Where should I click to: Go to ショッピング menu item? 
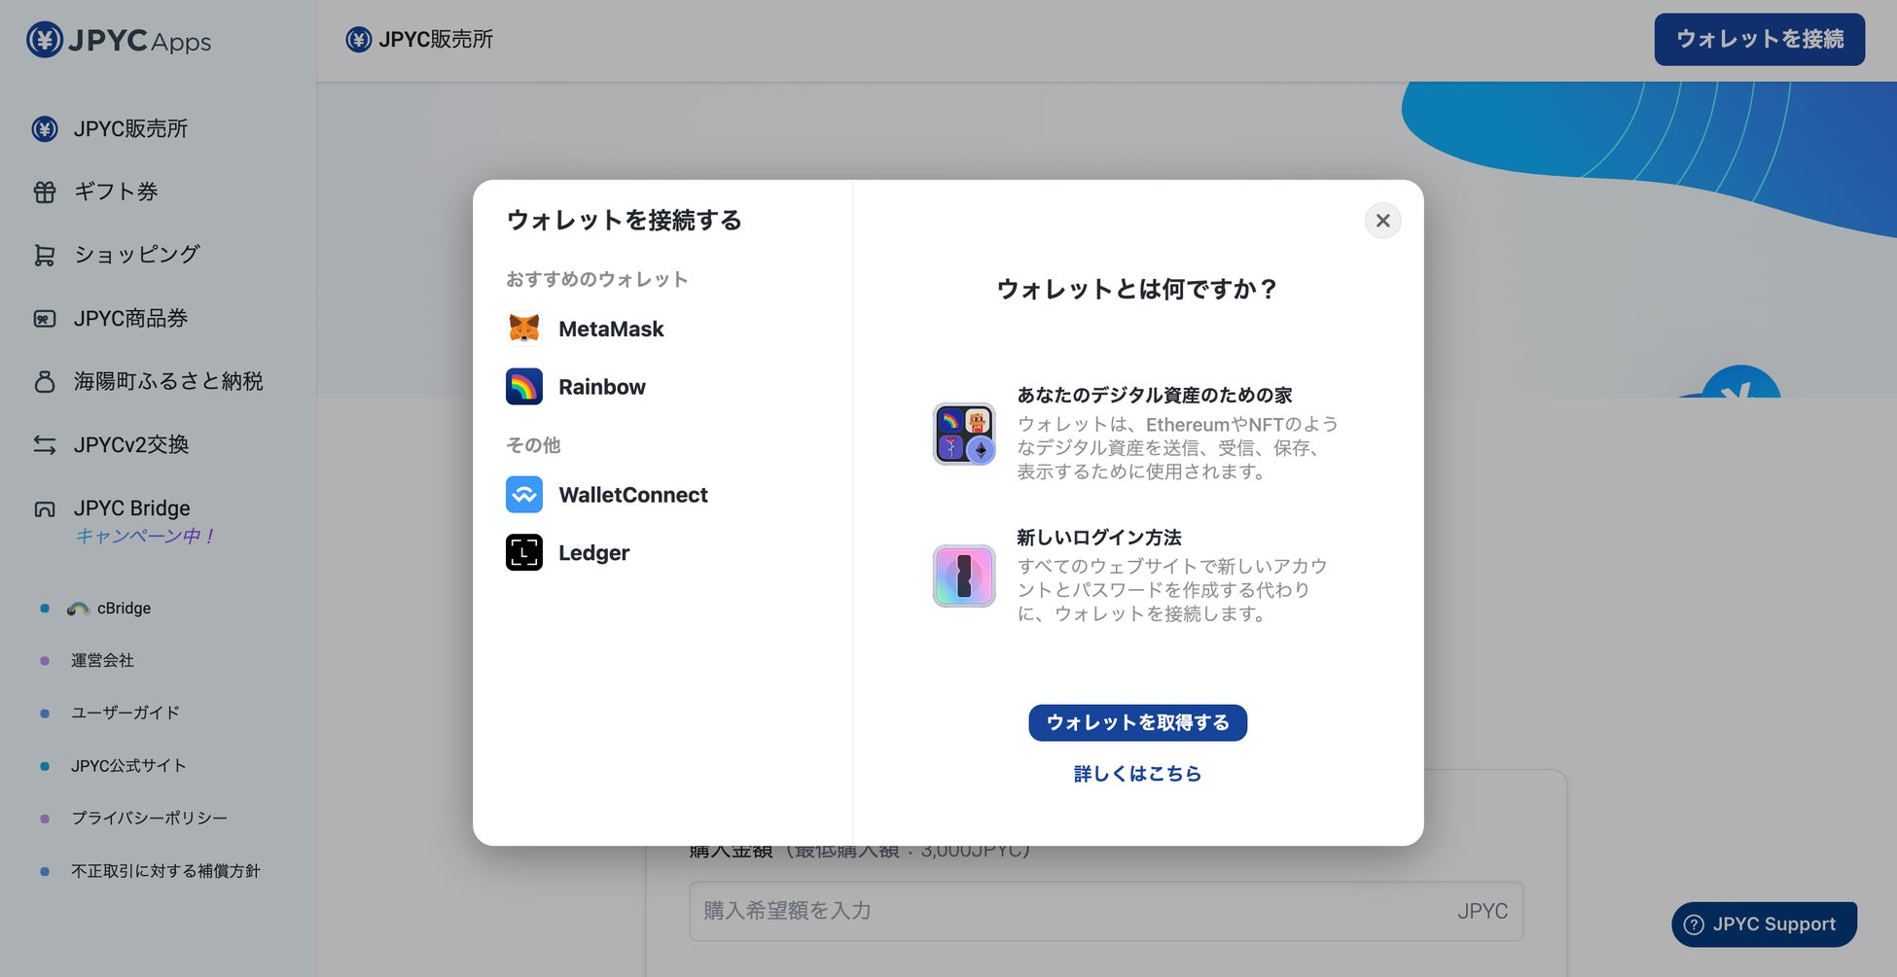coord(137,255)
